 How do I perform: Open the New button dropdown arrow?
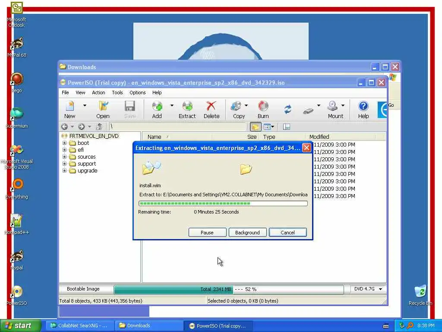tap(85, 105)
